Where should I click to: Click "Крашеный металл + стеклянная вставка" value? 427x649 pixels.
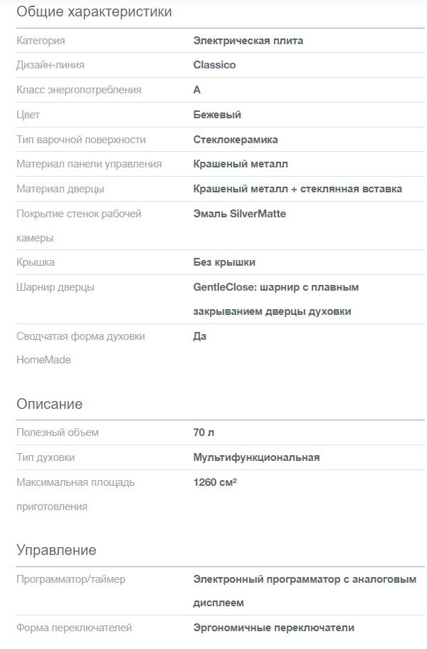(x=297, y=189)
